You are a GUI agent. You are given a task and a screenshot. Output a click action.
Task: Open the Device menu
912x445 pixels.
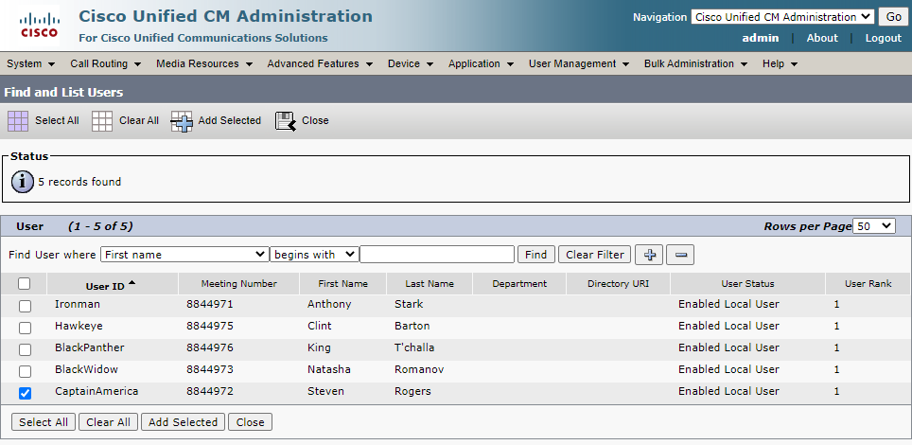pos(410,63)
